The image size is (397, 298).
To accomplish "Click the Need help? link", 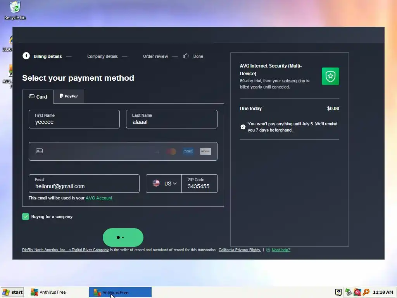I will click(x=281, y=250).
